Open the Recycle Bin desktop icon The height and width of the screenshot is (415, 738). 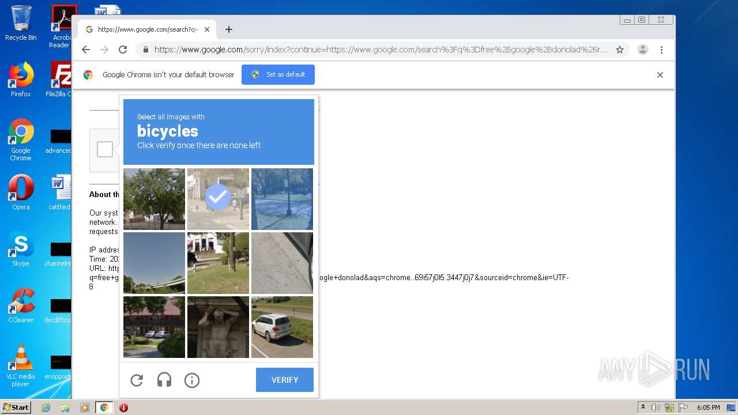tap(21, 23)
